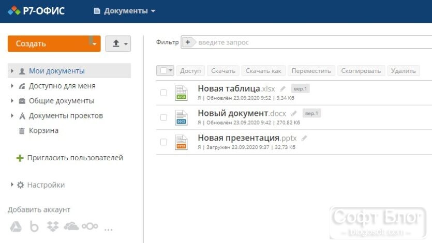
Task: Tick the checkbox for Новый документ.docx
Action: coord(163,117)
